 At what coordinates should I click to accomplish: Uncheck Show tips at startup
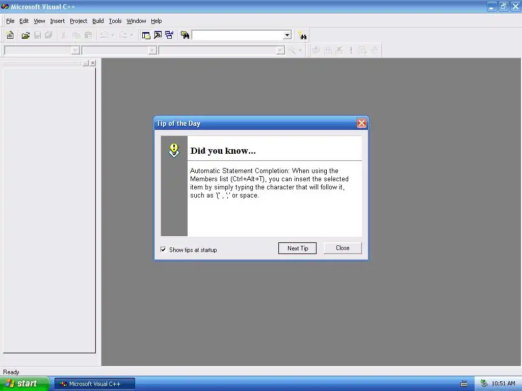pyautogui.click(x=164, y=249)
